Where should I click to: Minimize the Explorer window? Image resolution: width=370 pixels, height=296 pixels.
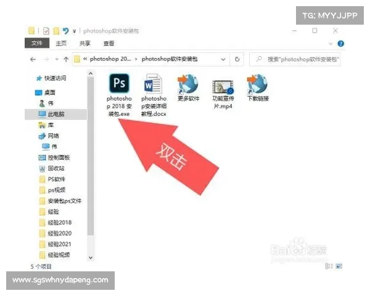(294, 31)
